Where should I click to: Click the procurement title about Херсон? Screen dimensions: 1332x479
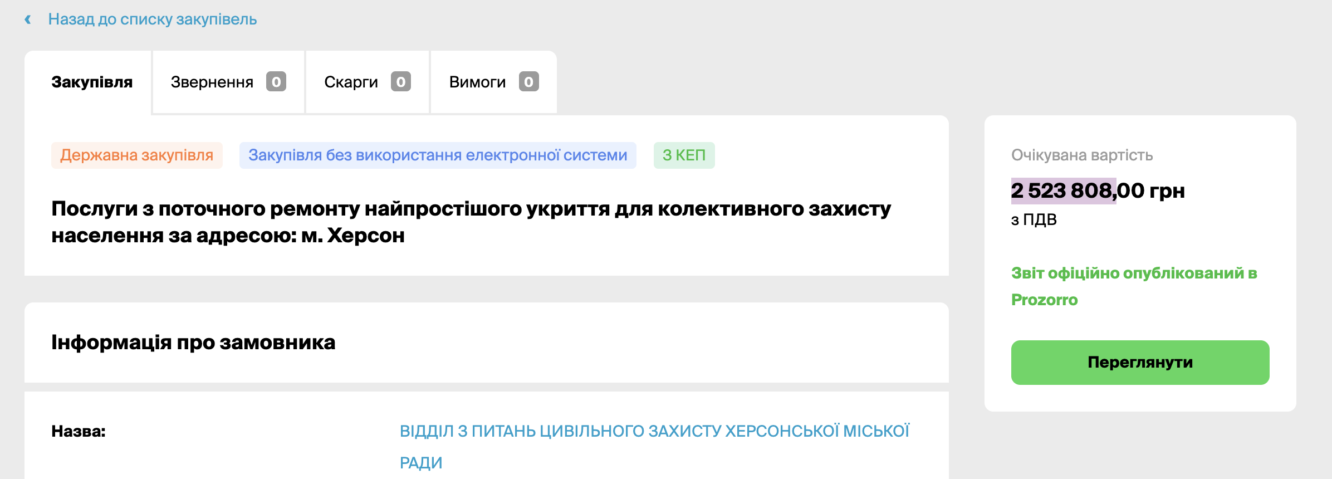click(471, 222)
